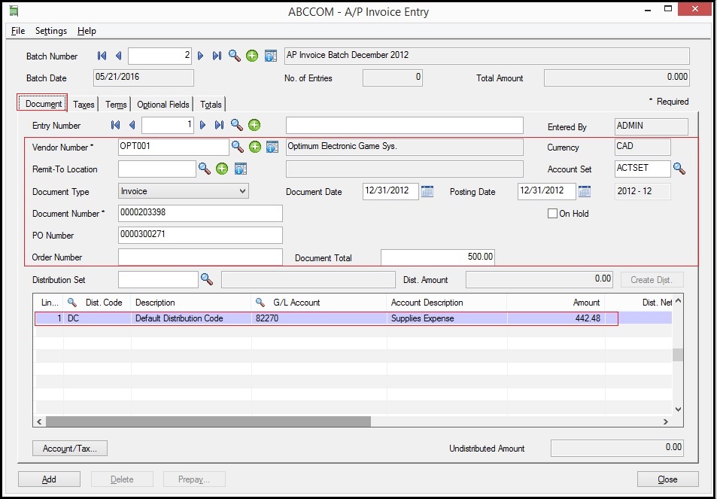Click the Amount column header
The width and height of the screenshot is (717, 499).
(555, 303)
